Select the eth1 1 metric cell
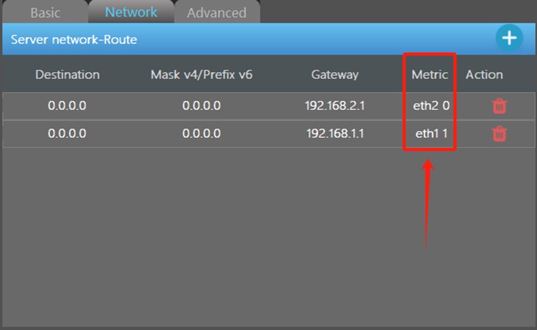 (431, 133)
